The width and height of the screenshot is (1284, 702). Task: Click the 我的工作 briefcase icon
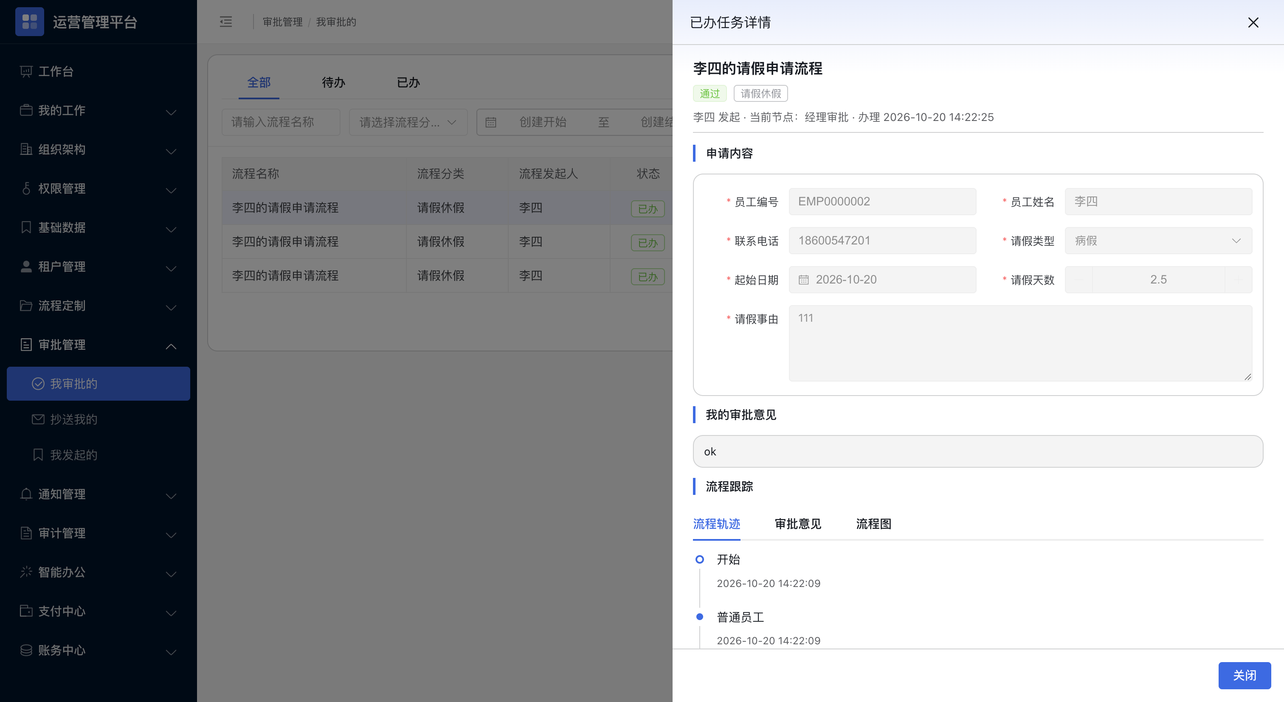coord(26,110)
